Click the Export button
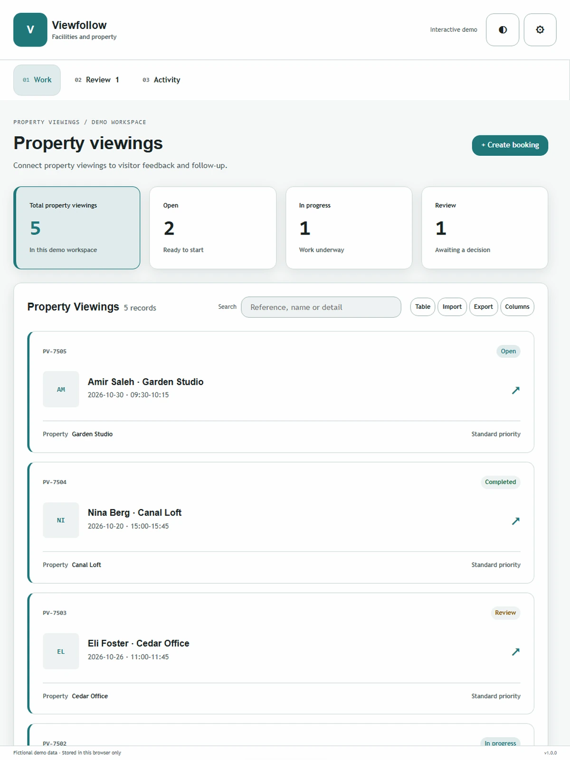Image resolution: width=570 pixels, height=760 pixels. click(484, 307)
